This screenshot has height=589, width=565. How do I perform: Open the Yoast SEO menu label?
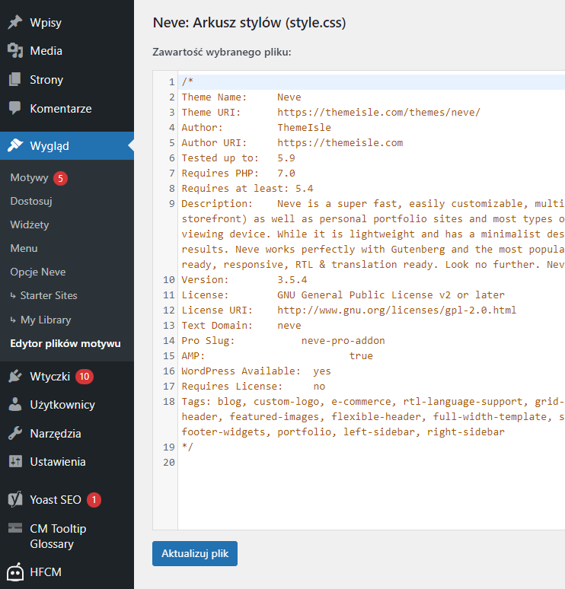56,500
